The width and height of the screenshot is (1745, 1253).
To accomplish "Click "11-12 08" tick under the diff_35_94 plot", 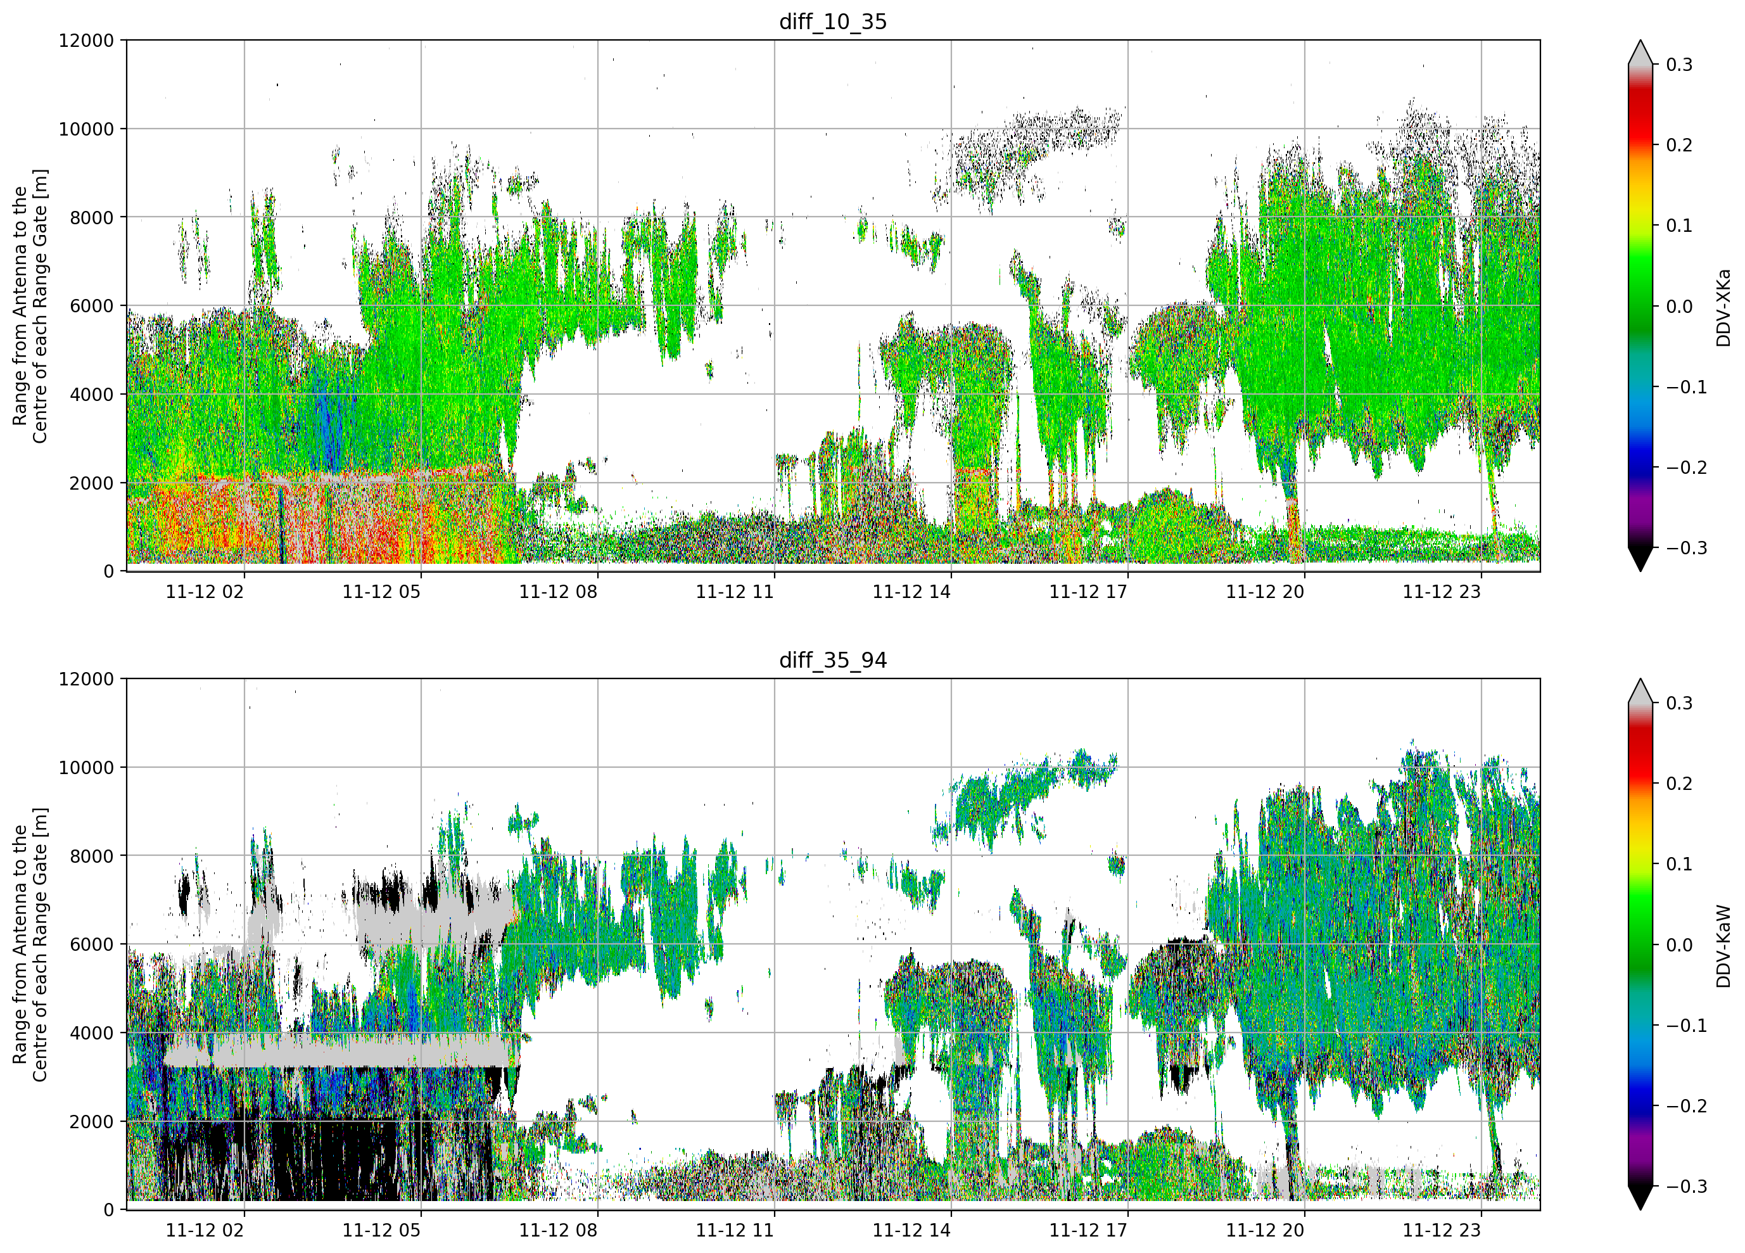I will [558, 1231].
